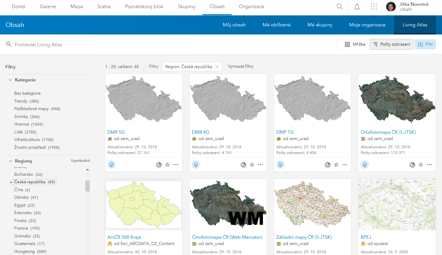The image size is (442, 255).
Task: Open the DMR 5G item title link
Action: point(116,132)
